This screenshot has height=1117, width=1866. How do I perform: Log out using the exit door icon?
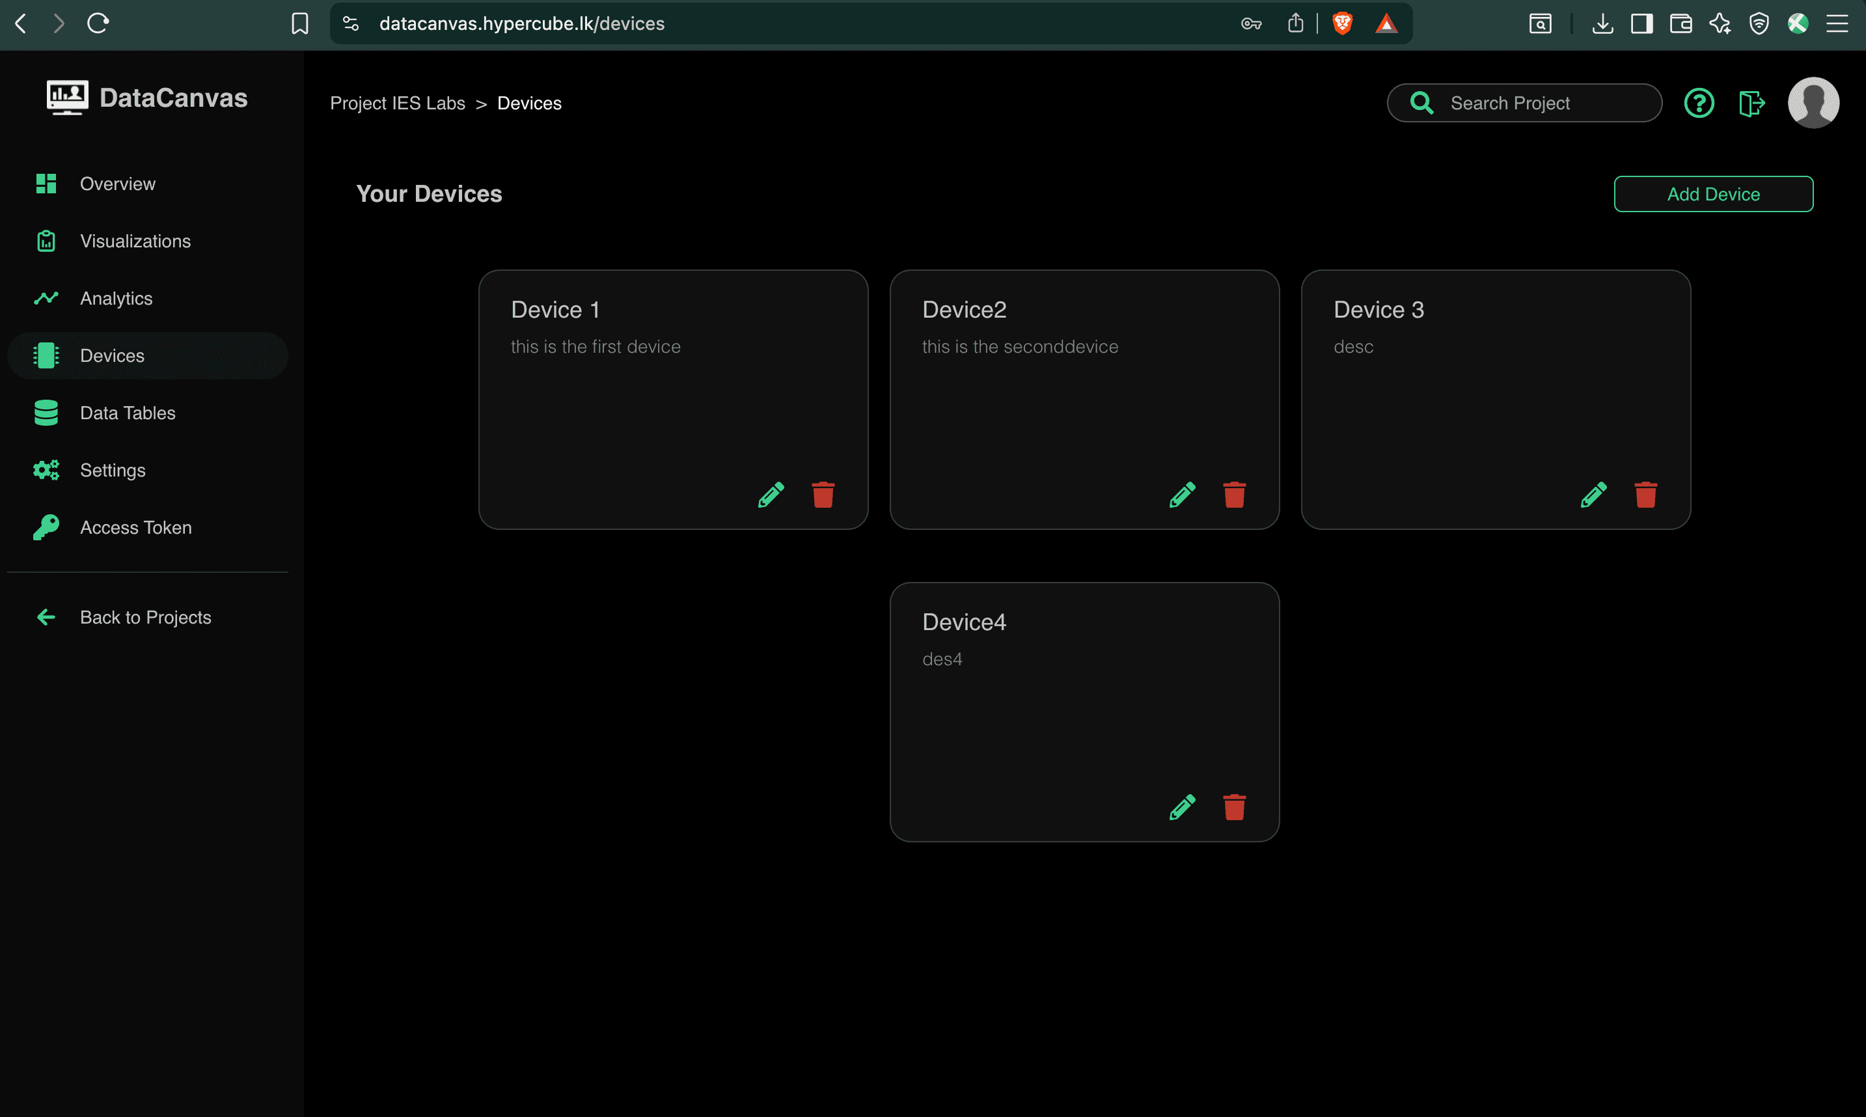pos(1751,102)
